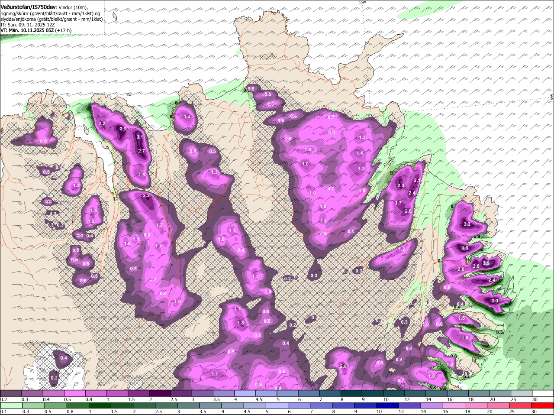The image size is (554, 415).
Task: Click the 15W longitude label at top edge
Action: [x=362, y=2]
